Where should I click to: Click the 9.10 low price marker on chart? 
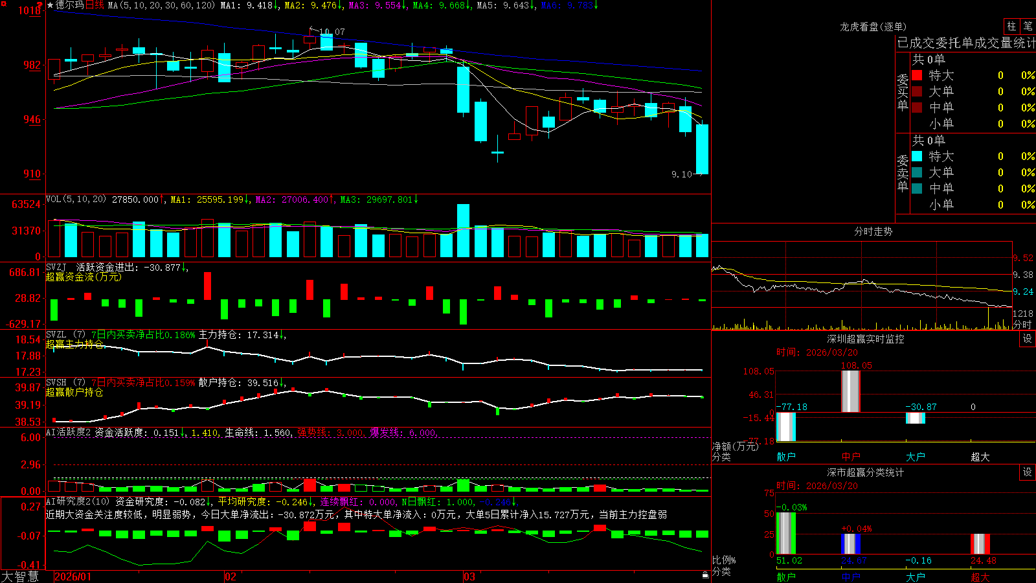682,174
